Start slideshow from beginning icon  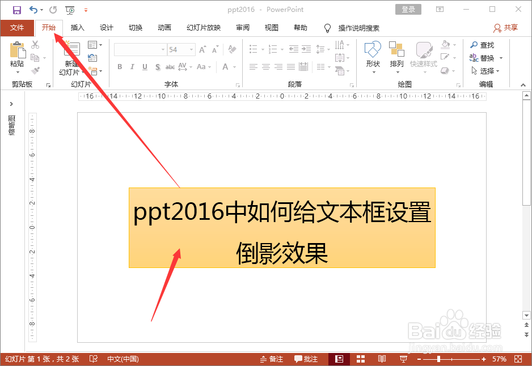point(70,10)
